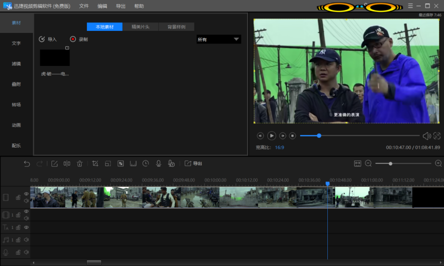The height and width of the screenshot is (266, 444).
Task: Zoom out the timeline with minus magnifier
Action: click(x=368, y=164)
